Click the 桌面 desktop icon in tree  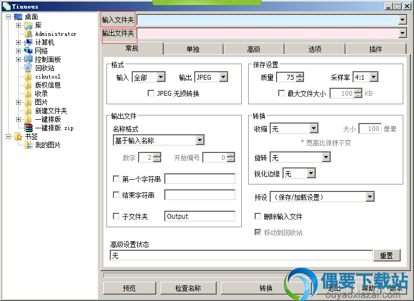[18, 17]
